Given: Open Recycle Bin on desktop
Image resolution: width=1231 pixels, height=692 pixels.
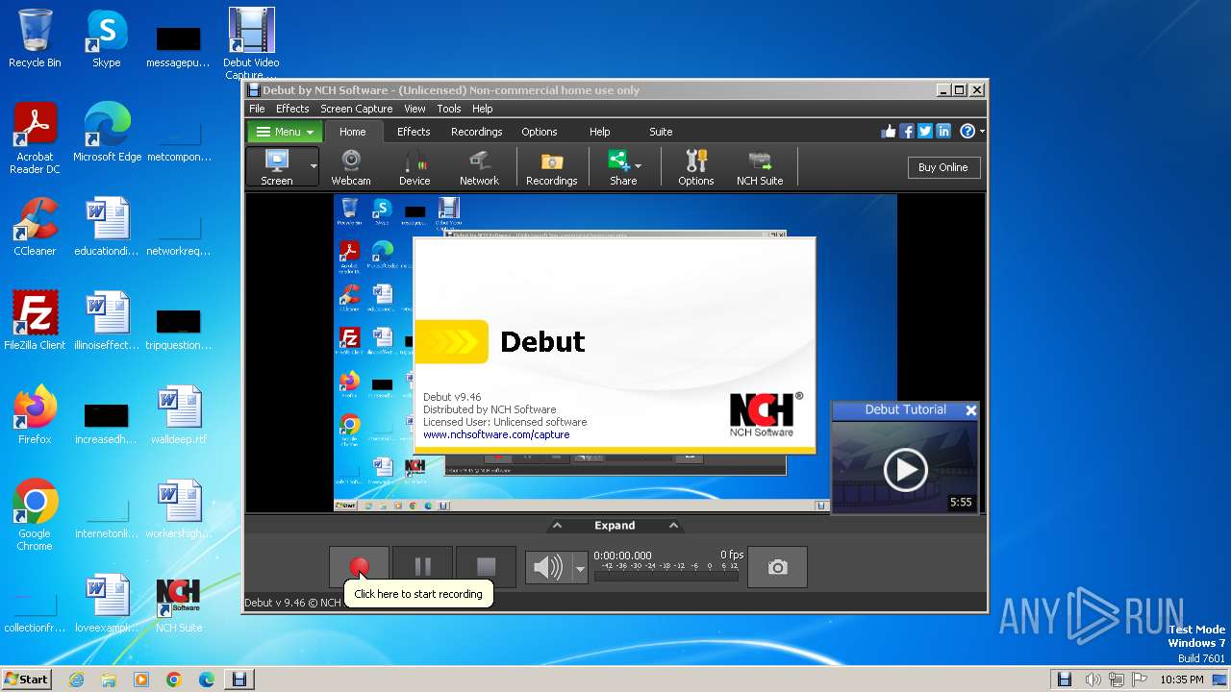Looking at the screenshot, I should [35, 38].
